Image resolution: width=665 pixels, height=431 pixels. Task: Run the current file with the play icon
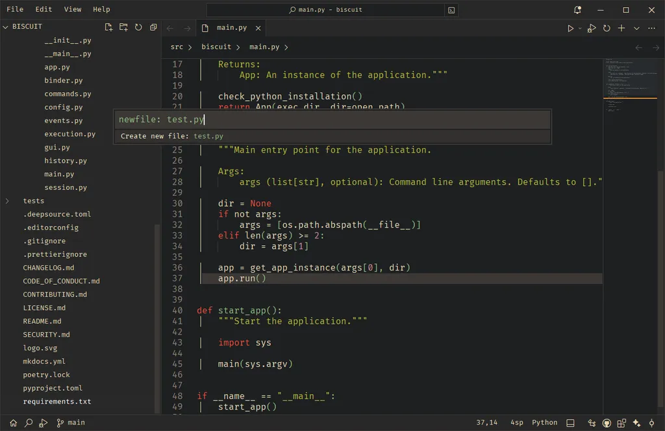pyautogui.click(x=570, y=29)
